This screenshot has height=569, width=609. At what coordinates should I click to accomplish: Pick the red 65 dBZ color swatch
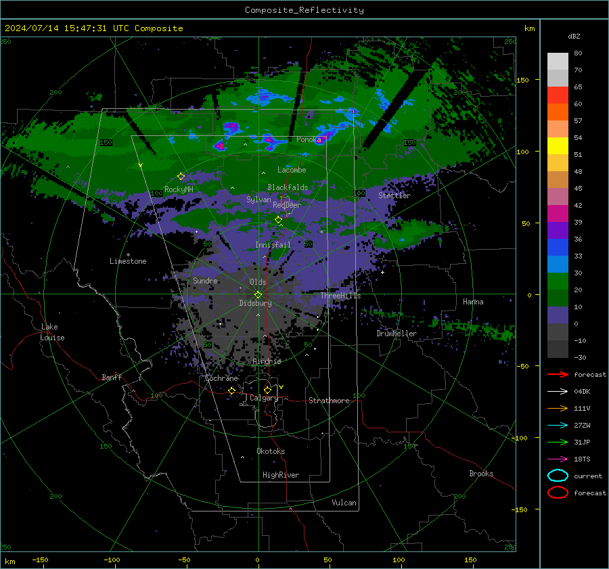[x=558, y=95]
